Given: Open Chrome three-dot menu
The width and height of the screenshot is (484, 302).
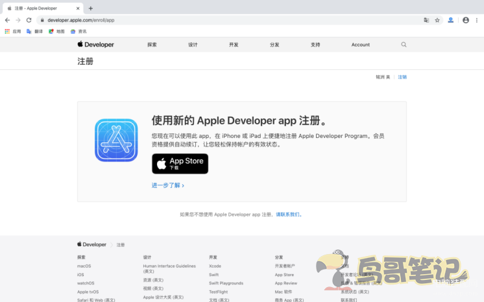Looking at the screenshot, I should [x=478, y=20].
